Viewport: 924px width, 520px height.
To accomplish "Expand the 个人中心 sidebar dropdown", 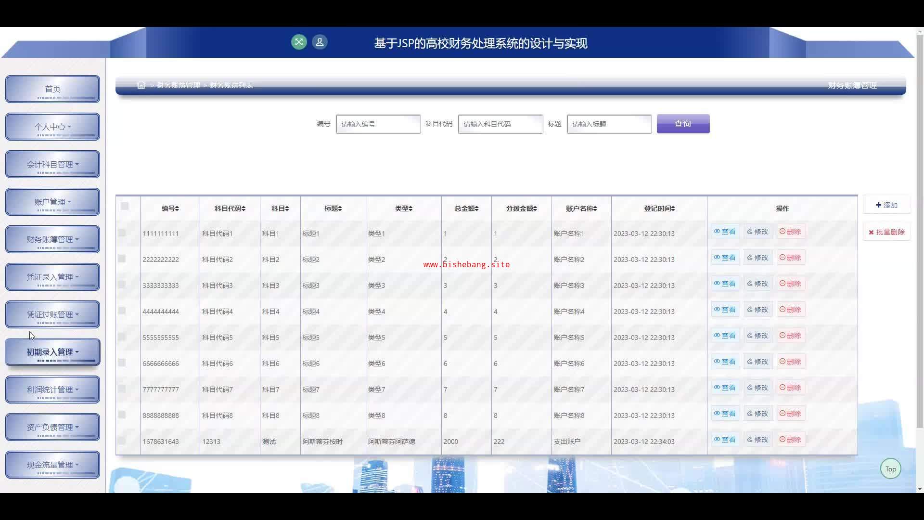I will [x=52, y=127].
